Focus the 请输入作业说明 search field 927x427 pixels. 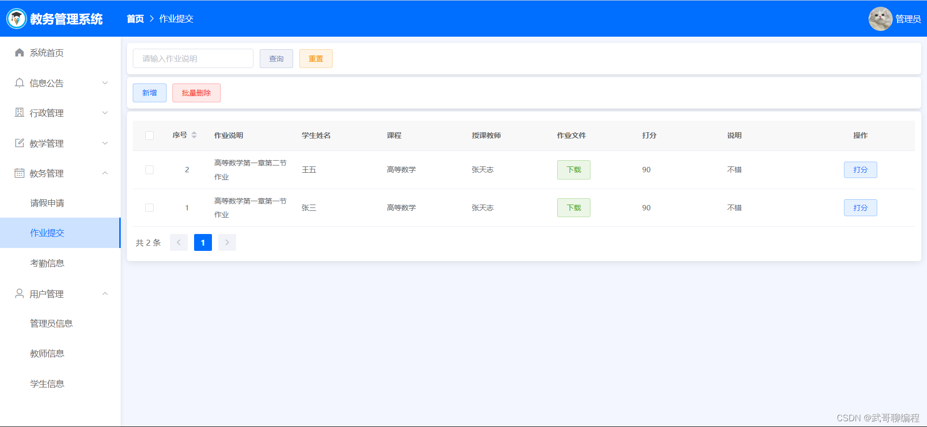click(193, 59)
